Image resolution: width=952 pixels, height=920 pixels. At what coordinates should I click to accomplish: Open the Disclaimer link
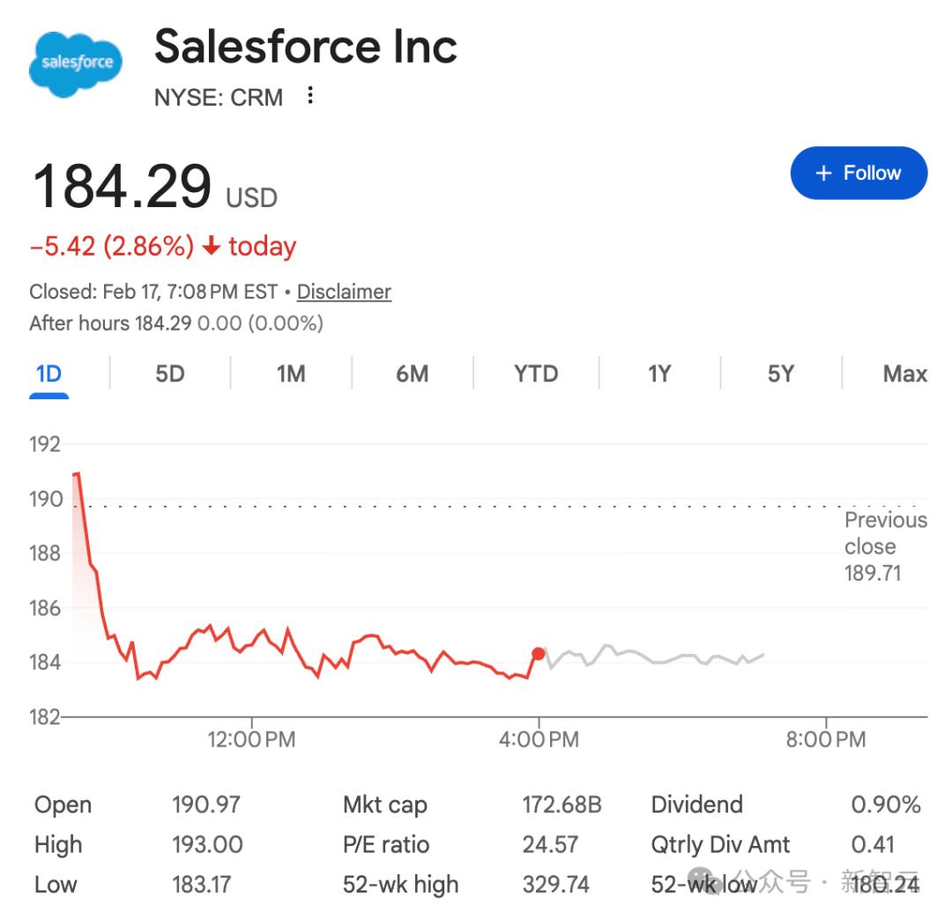click(344, 292)
